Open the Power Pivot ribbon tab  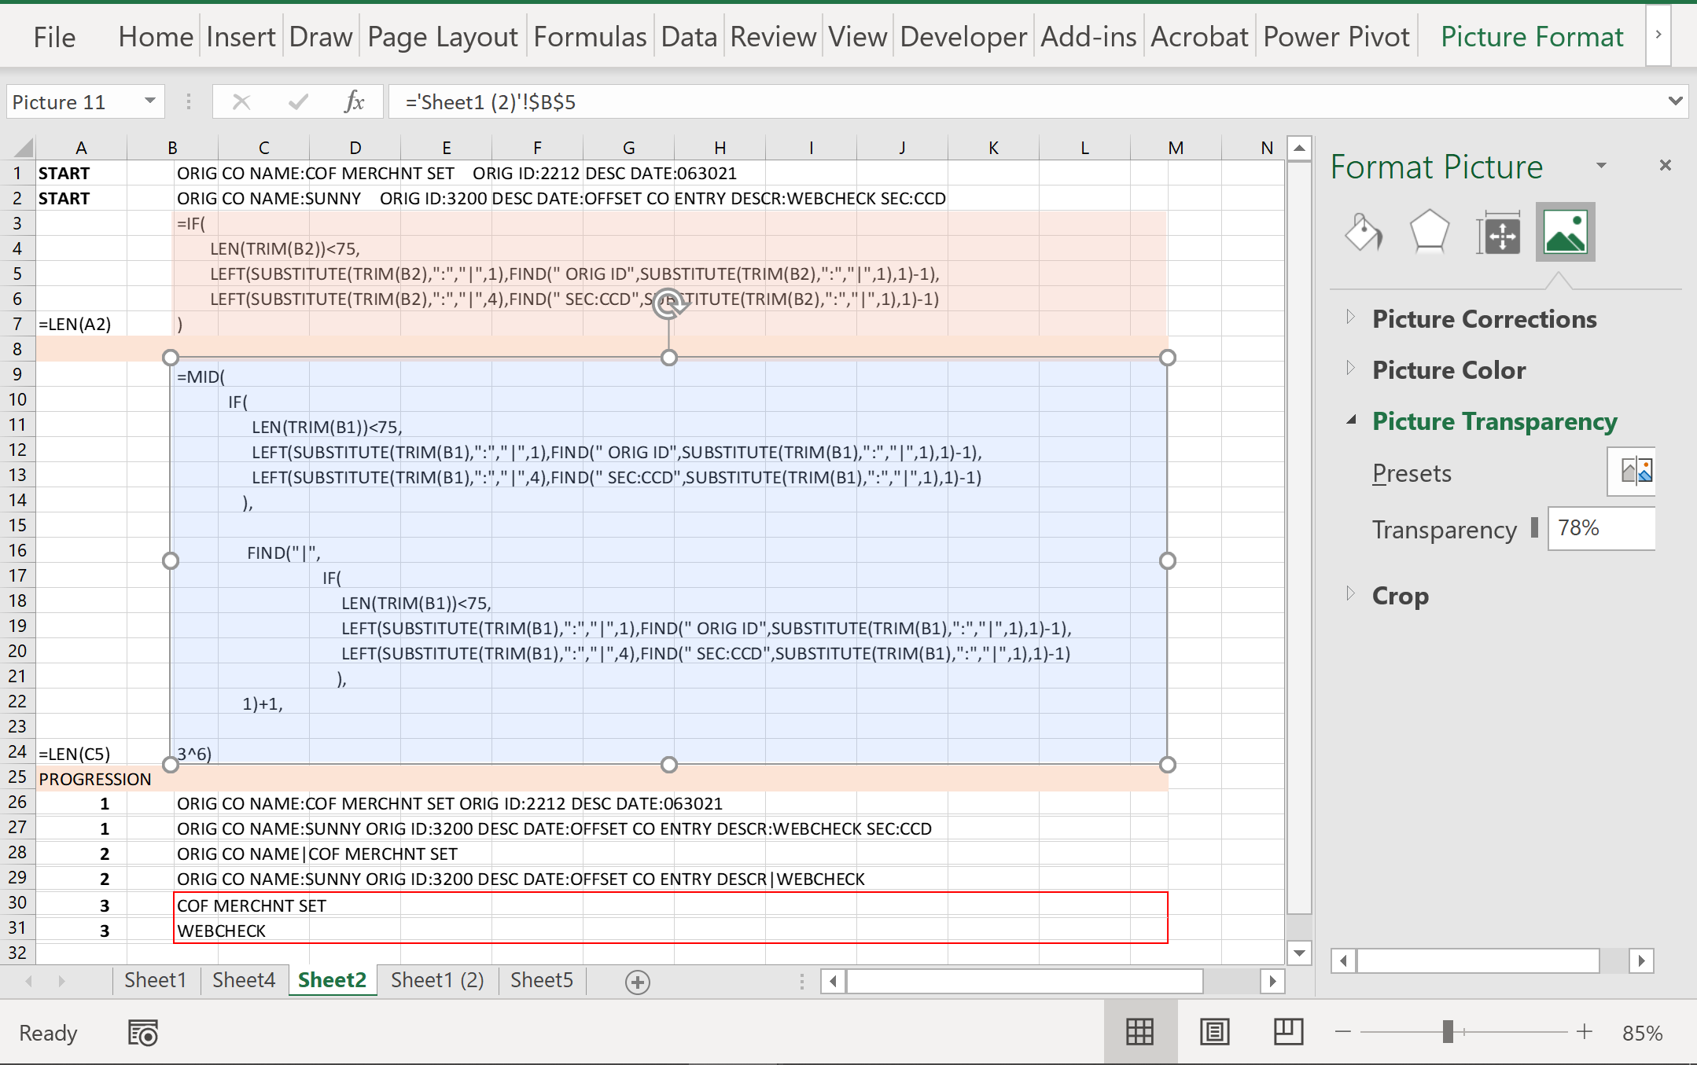[1336, 37]
